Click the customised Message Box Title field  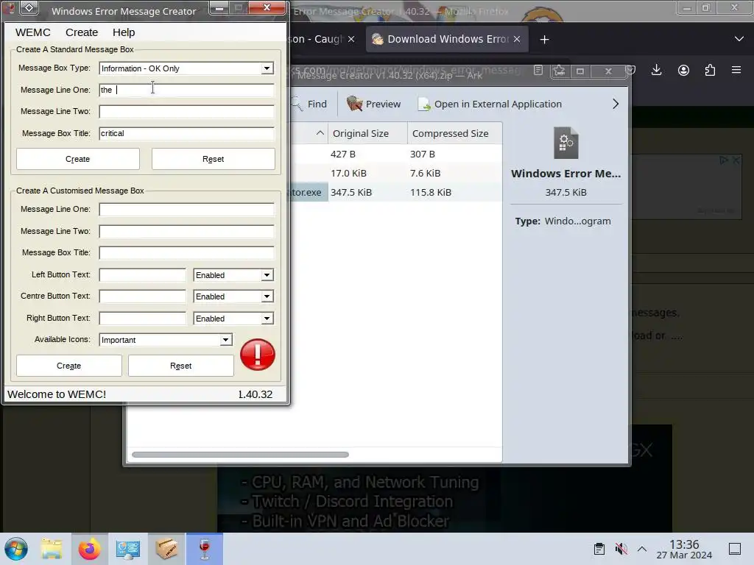pos(186,253)
